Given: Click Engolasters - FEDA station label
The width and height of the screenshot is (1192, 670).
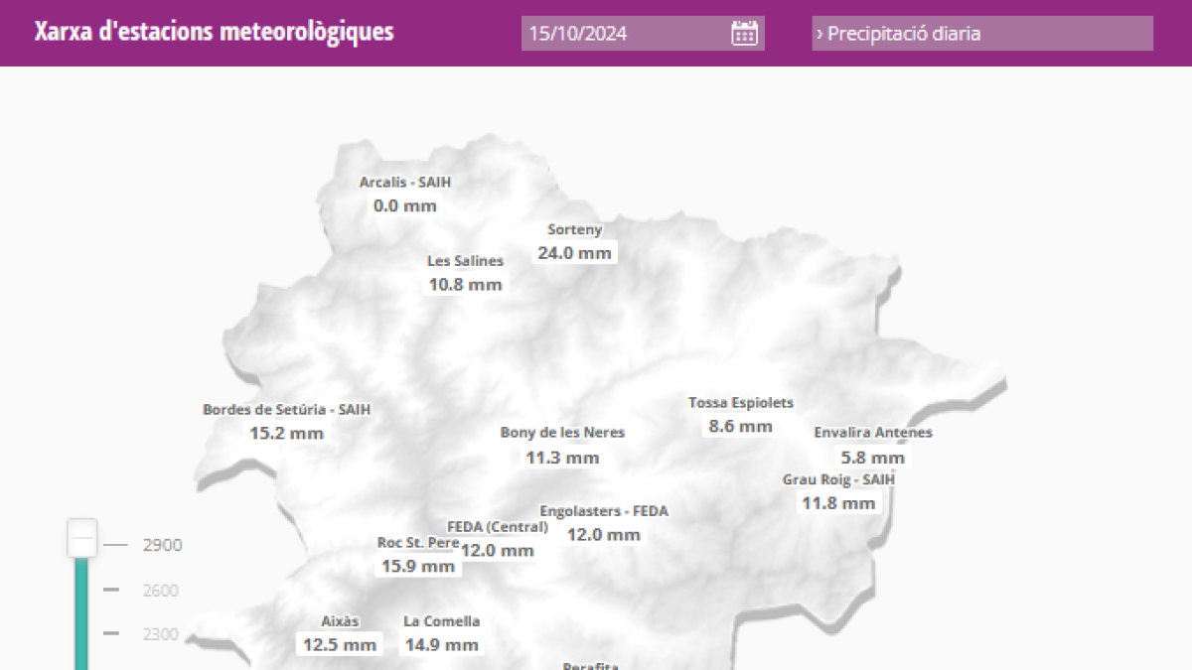Looking at the screenshot, I should point(604,511).
